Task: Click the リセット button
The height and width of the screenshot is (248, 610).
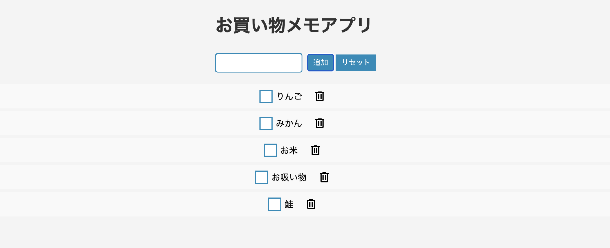Action: (356, 63)
